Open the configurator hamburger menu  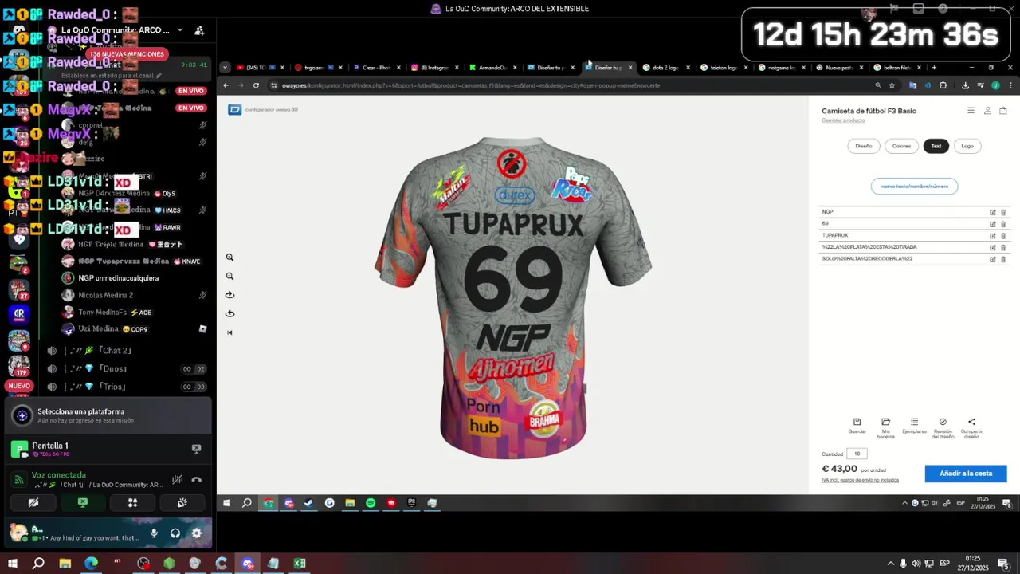tap(971, 111)
